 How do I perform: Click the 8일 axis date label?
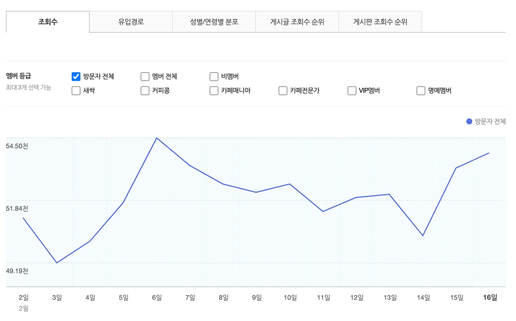[223, 298]
